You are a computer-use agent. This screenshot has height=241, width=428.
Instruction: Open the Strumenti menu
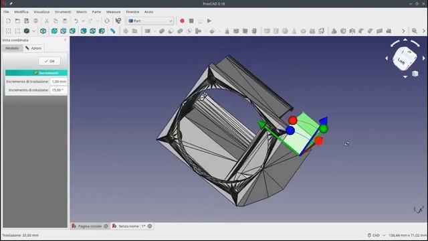point(63,12)
